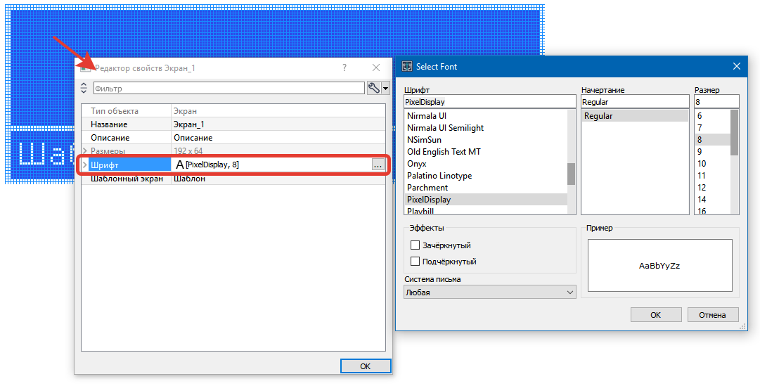Click the wrench settings icon beside the filter
The height and width of the screenshot is (386, 760).
tap(374, 88)
